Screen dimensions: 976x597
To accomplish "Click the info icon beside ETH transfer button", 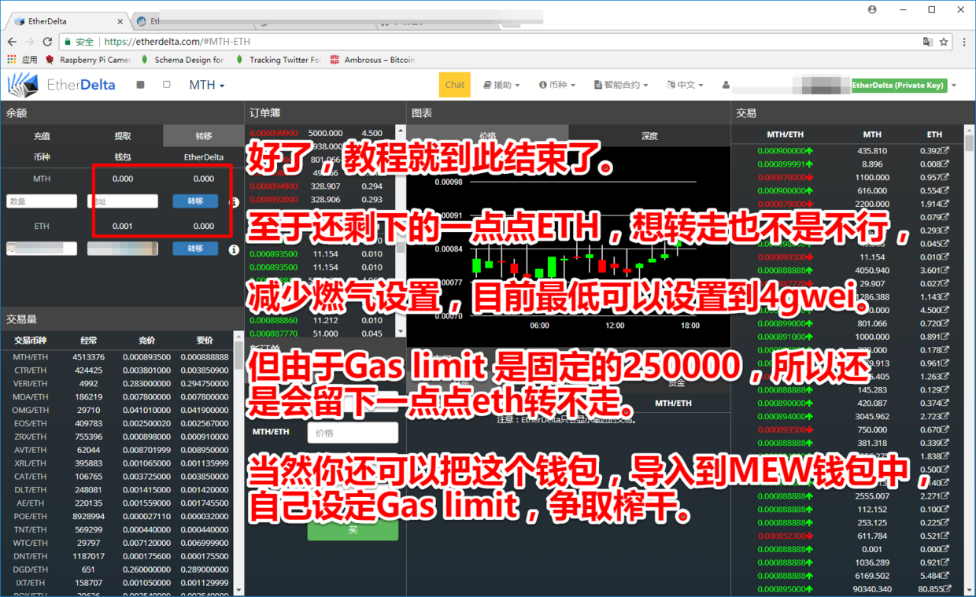I will 234,249.
